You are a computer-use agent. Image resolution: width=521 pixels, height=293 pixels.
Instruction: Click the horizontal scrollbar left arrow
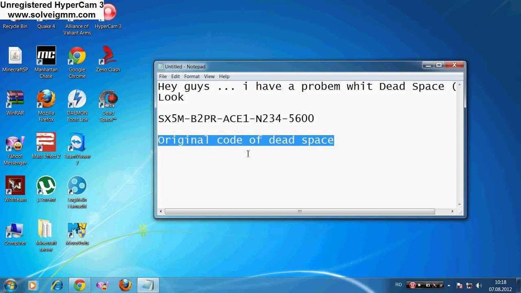pos(161,212)
